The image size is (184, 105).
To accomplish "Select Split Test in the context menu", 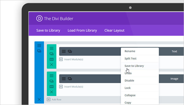I will [130, 59].
